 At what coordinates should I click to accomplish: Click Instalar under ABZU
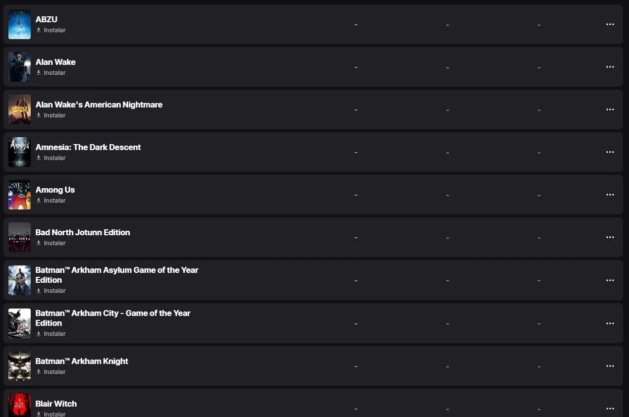[51, 30]
